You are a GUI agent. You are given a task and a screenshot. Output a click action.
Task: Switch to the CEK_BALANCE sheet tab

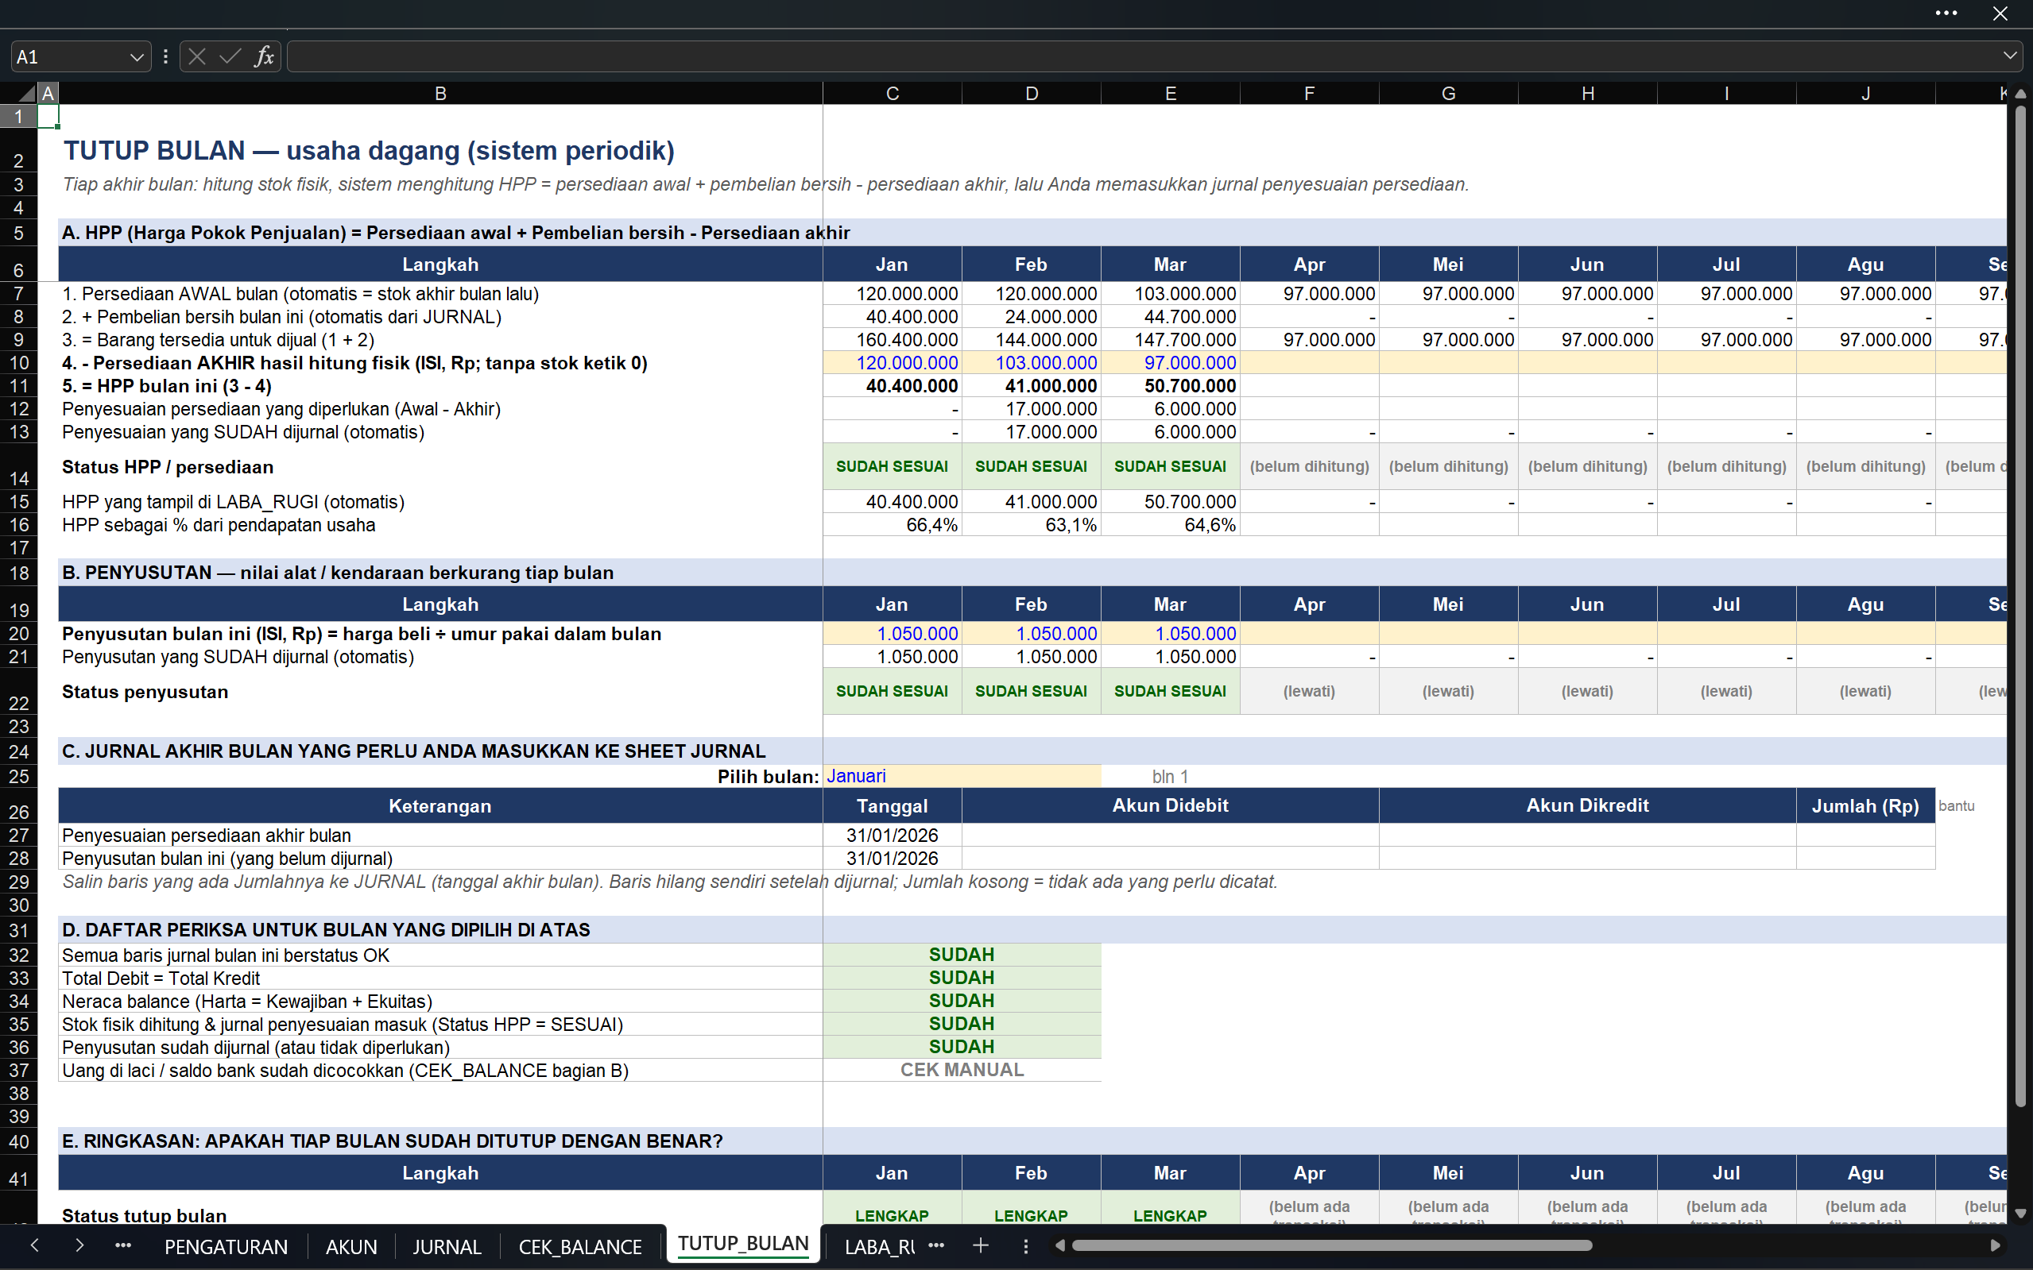pos(580,1246)
